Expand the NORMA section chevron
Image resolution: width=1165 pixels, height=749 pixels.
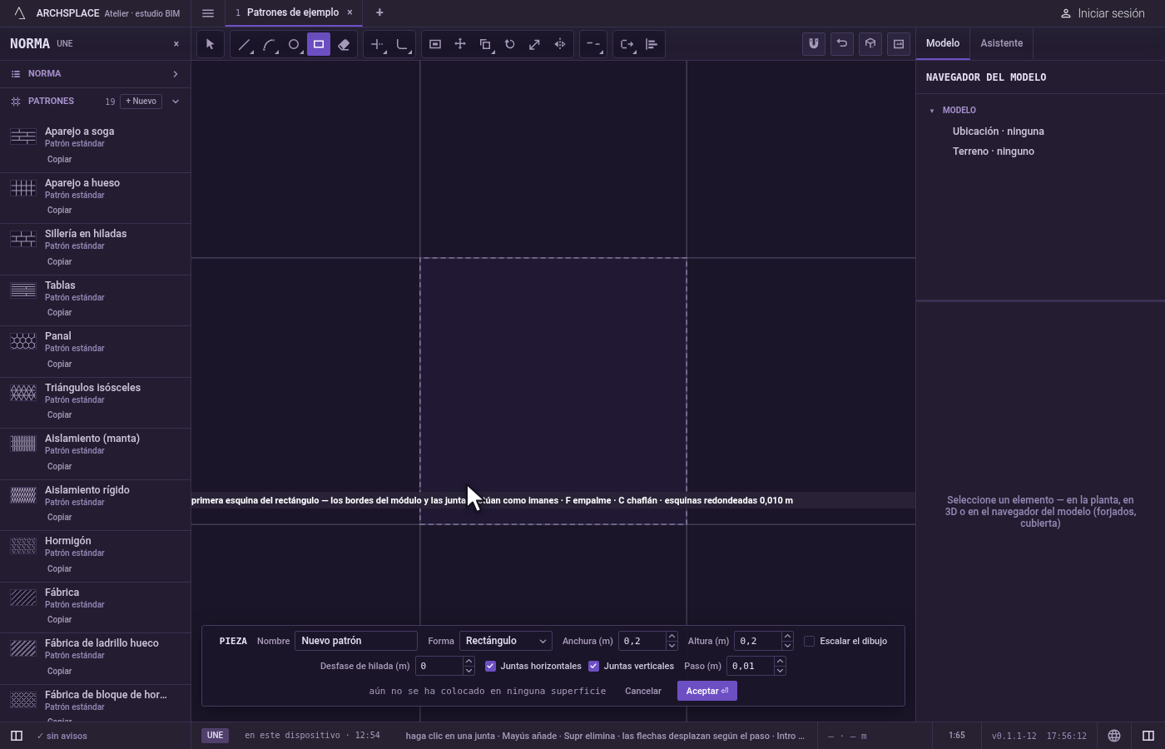(175, 74)
